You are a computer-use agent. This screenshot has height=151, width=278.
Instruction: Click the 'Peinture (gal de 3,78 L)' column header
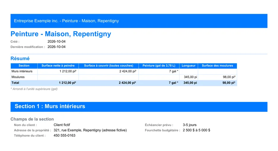[x=159, y=65]
